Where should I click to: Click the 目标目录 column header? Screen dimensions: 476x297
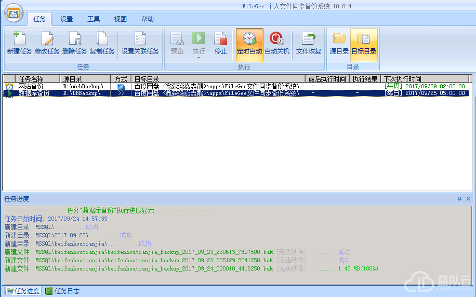218,79
